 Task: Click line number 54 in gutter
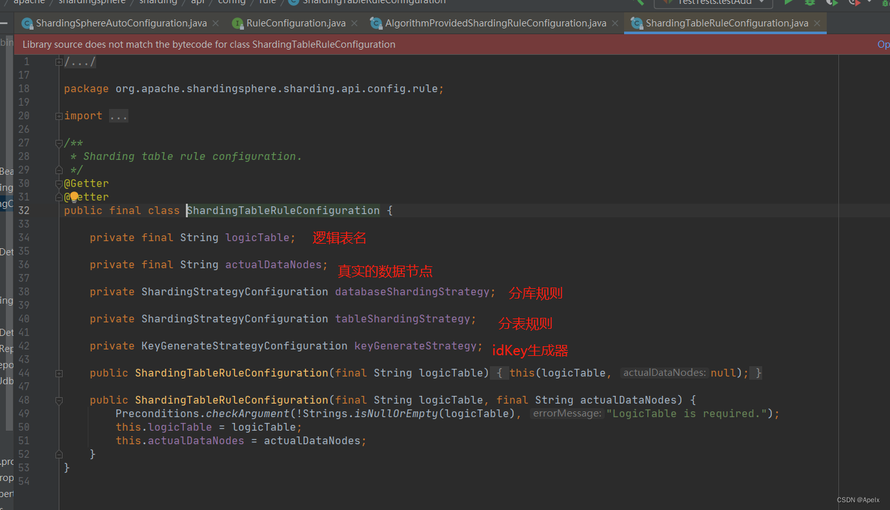click(24, 482)
